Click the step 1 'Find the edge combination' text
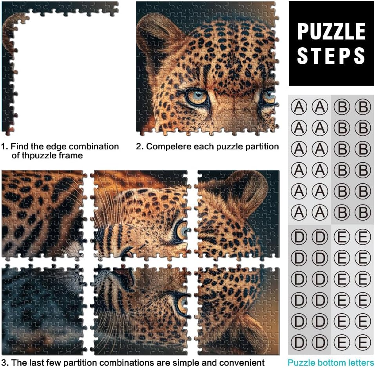Screen dimensions: 375x368 pyautogui.click(x=60, y=151)
